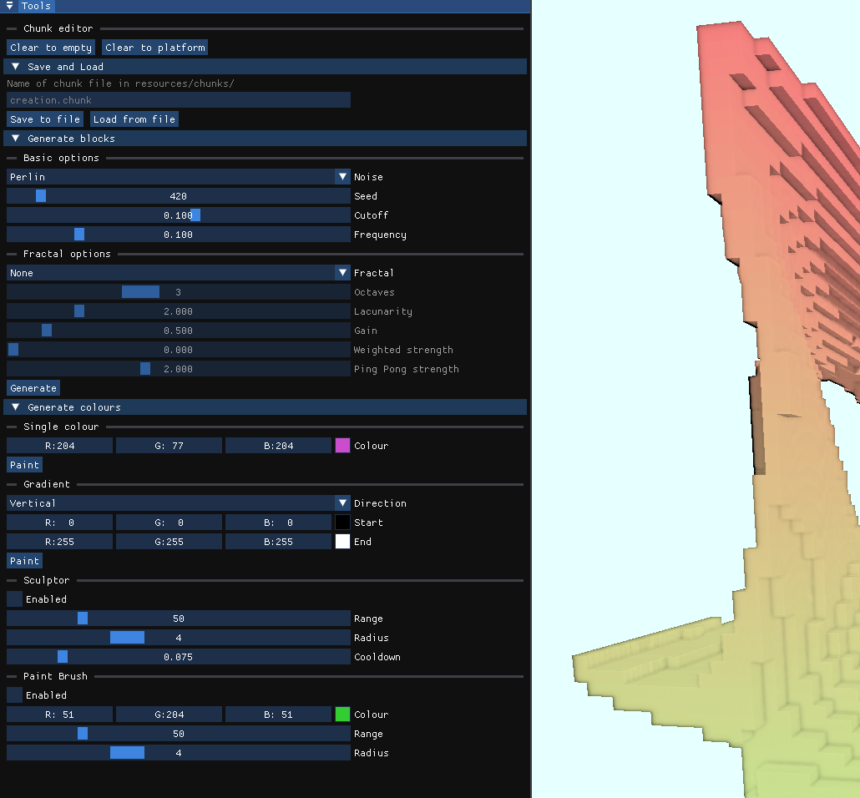
Task: Click the Ping Pong strength slider
Action: tap(178, 369)
